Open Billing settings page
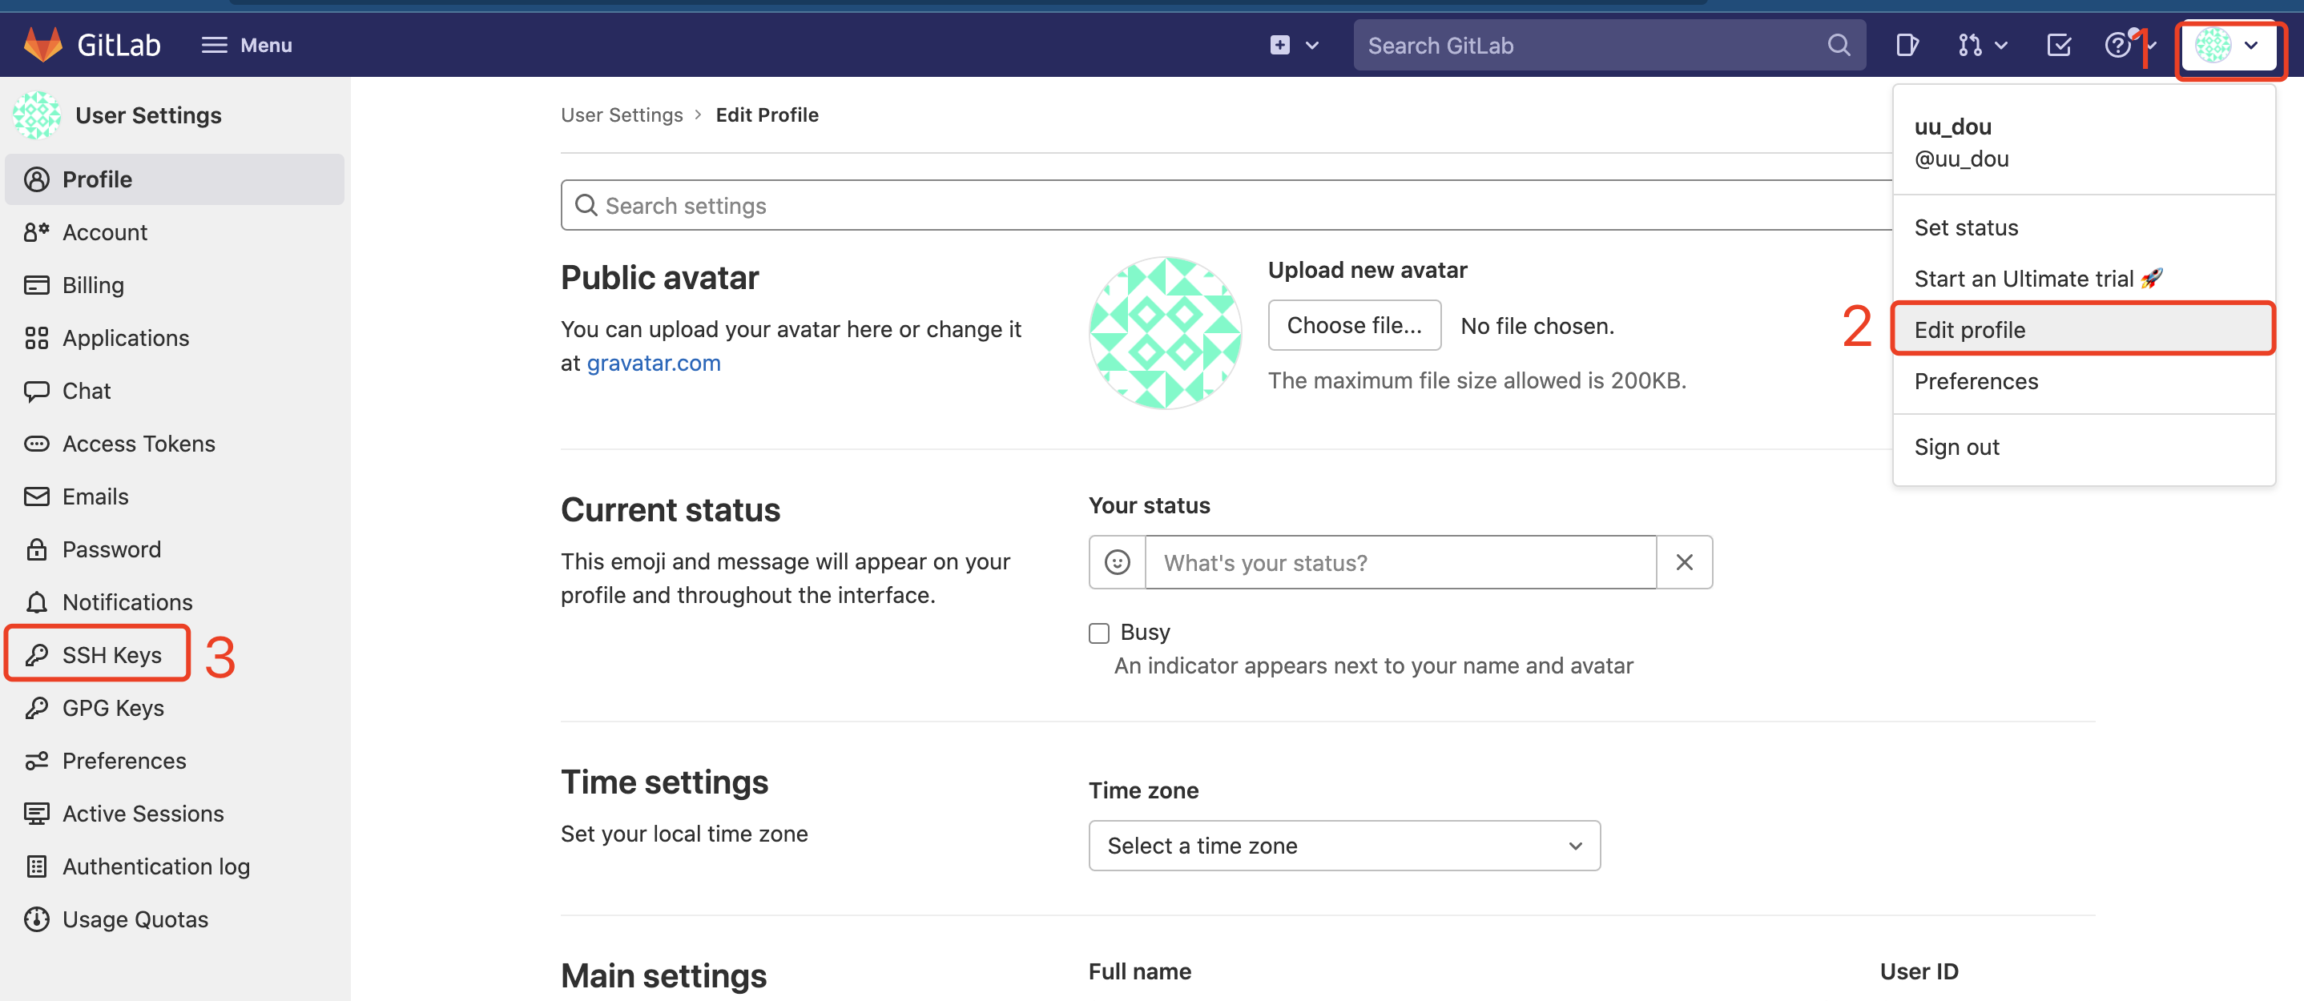This screenshot has width=2304, height=1001. click(x=175, y=285)
